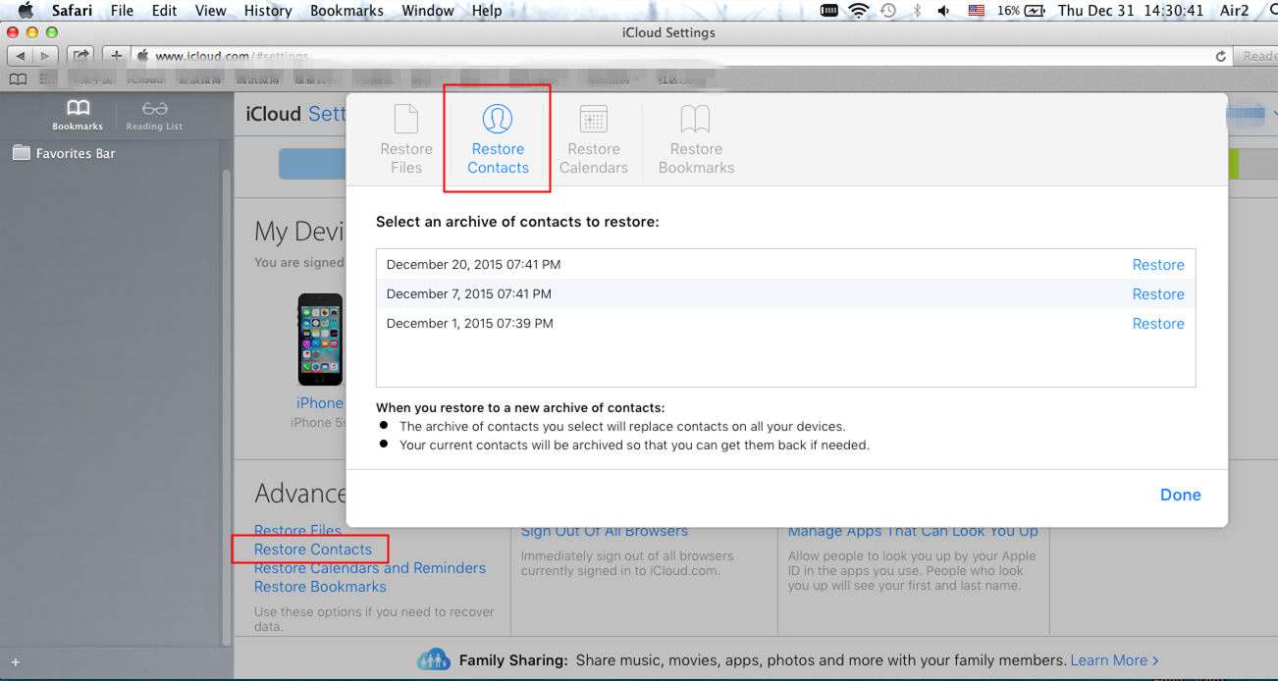Open the US flag input source menu

(x=977, y=11)
